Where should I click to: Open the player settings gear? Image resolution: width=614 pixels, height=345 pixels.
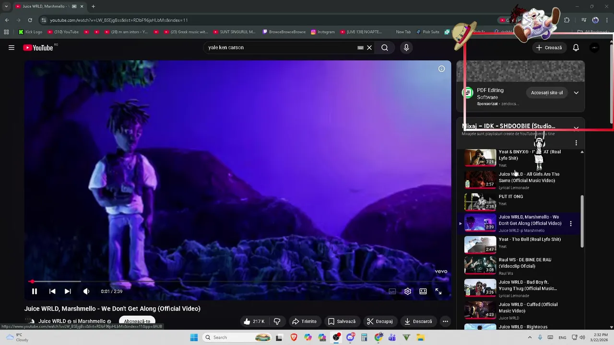point(408,291)
